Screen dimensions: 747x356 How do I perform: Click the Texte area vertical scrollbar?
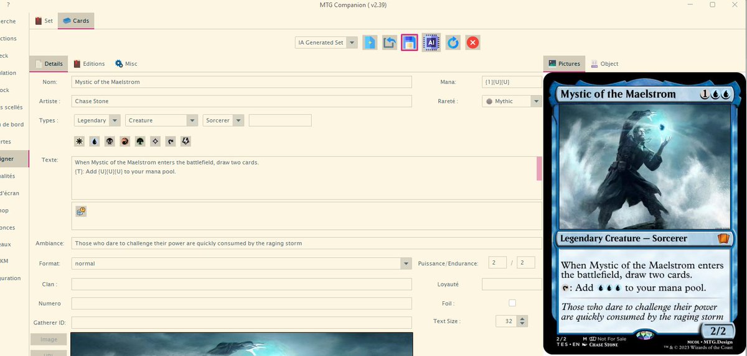coord(539,168)
